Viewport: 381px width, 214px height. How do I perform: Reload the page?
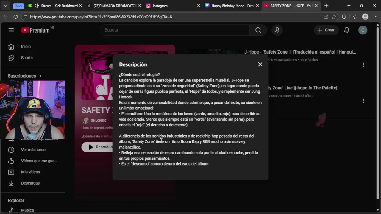point(15,17)
